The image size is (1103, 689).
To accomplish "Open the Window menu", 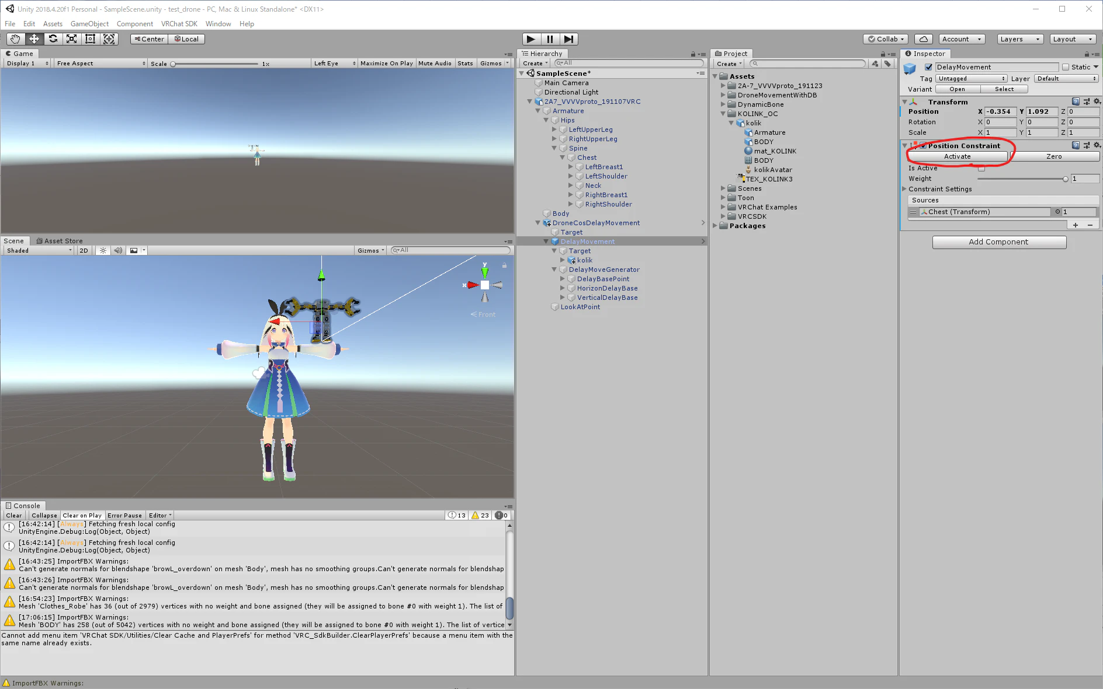I will [218, 24].
